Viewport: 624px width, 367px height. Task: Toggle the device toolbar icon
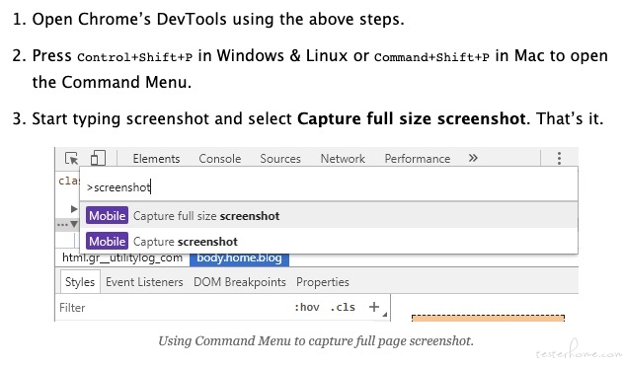click(98, 158)
